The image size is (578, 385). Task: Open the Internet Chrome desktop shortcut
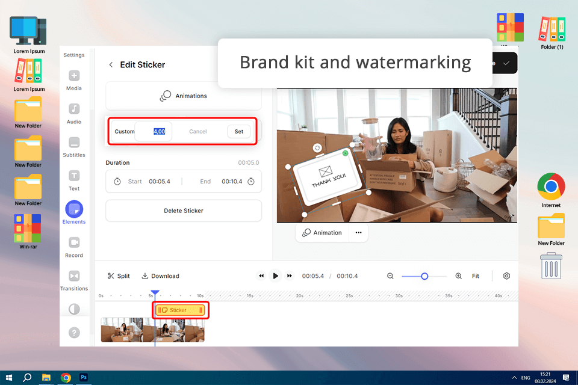pyautogui.click(x=551, y=191)
